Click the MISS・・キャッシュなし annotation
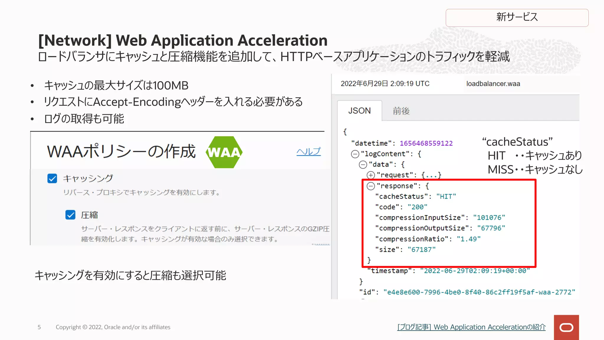 (x=535, y=170)
